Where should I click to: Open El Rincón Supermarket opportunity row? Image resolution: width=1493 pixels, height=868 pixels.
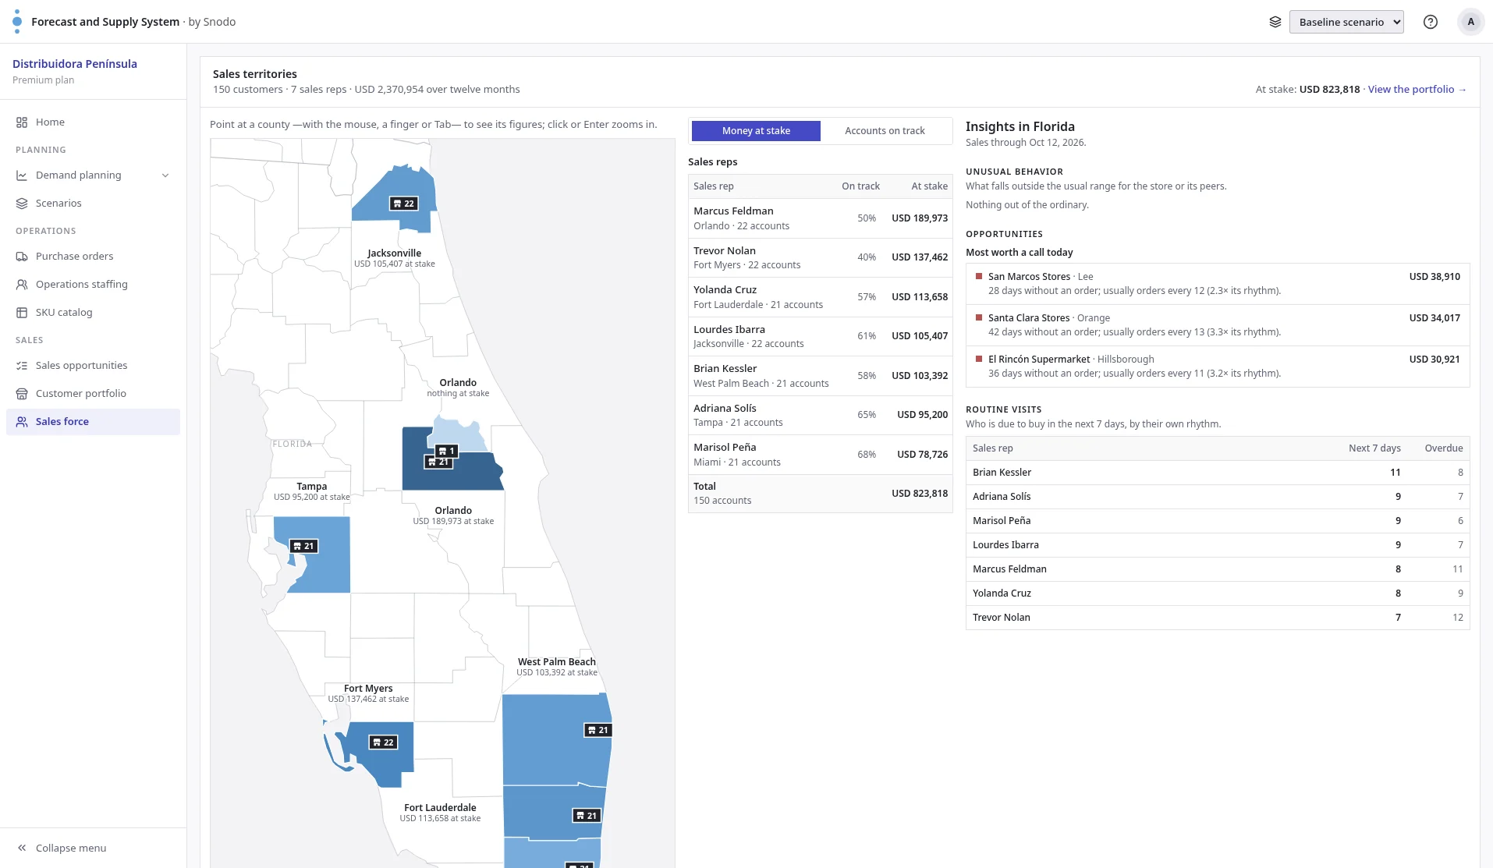coord(1218,367)
